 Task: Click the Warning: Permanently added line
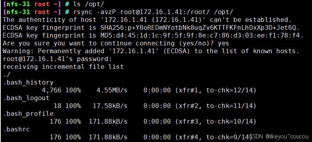tap(151, 51)
